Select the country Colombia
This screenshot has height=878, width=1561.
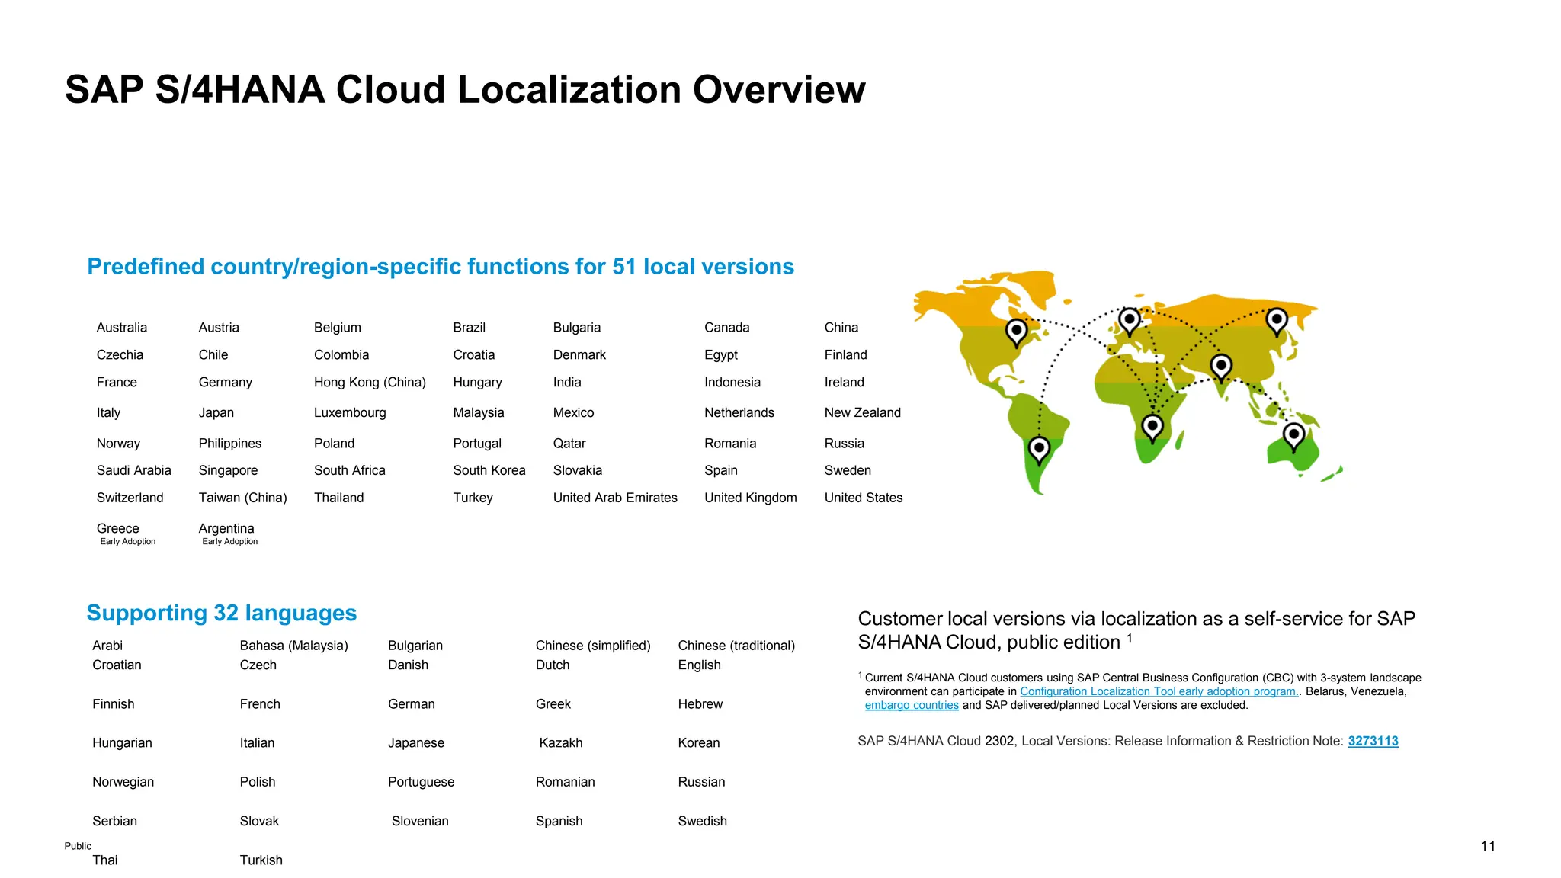coord(341,355)
